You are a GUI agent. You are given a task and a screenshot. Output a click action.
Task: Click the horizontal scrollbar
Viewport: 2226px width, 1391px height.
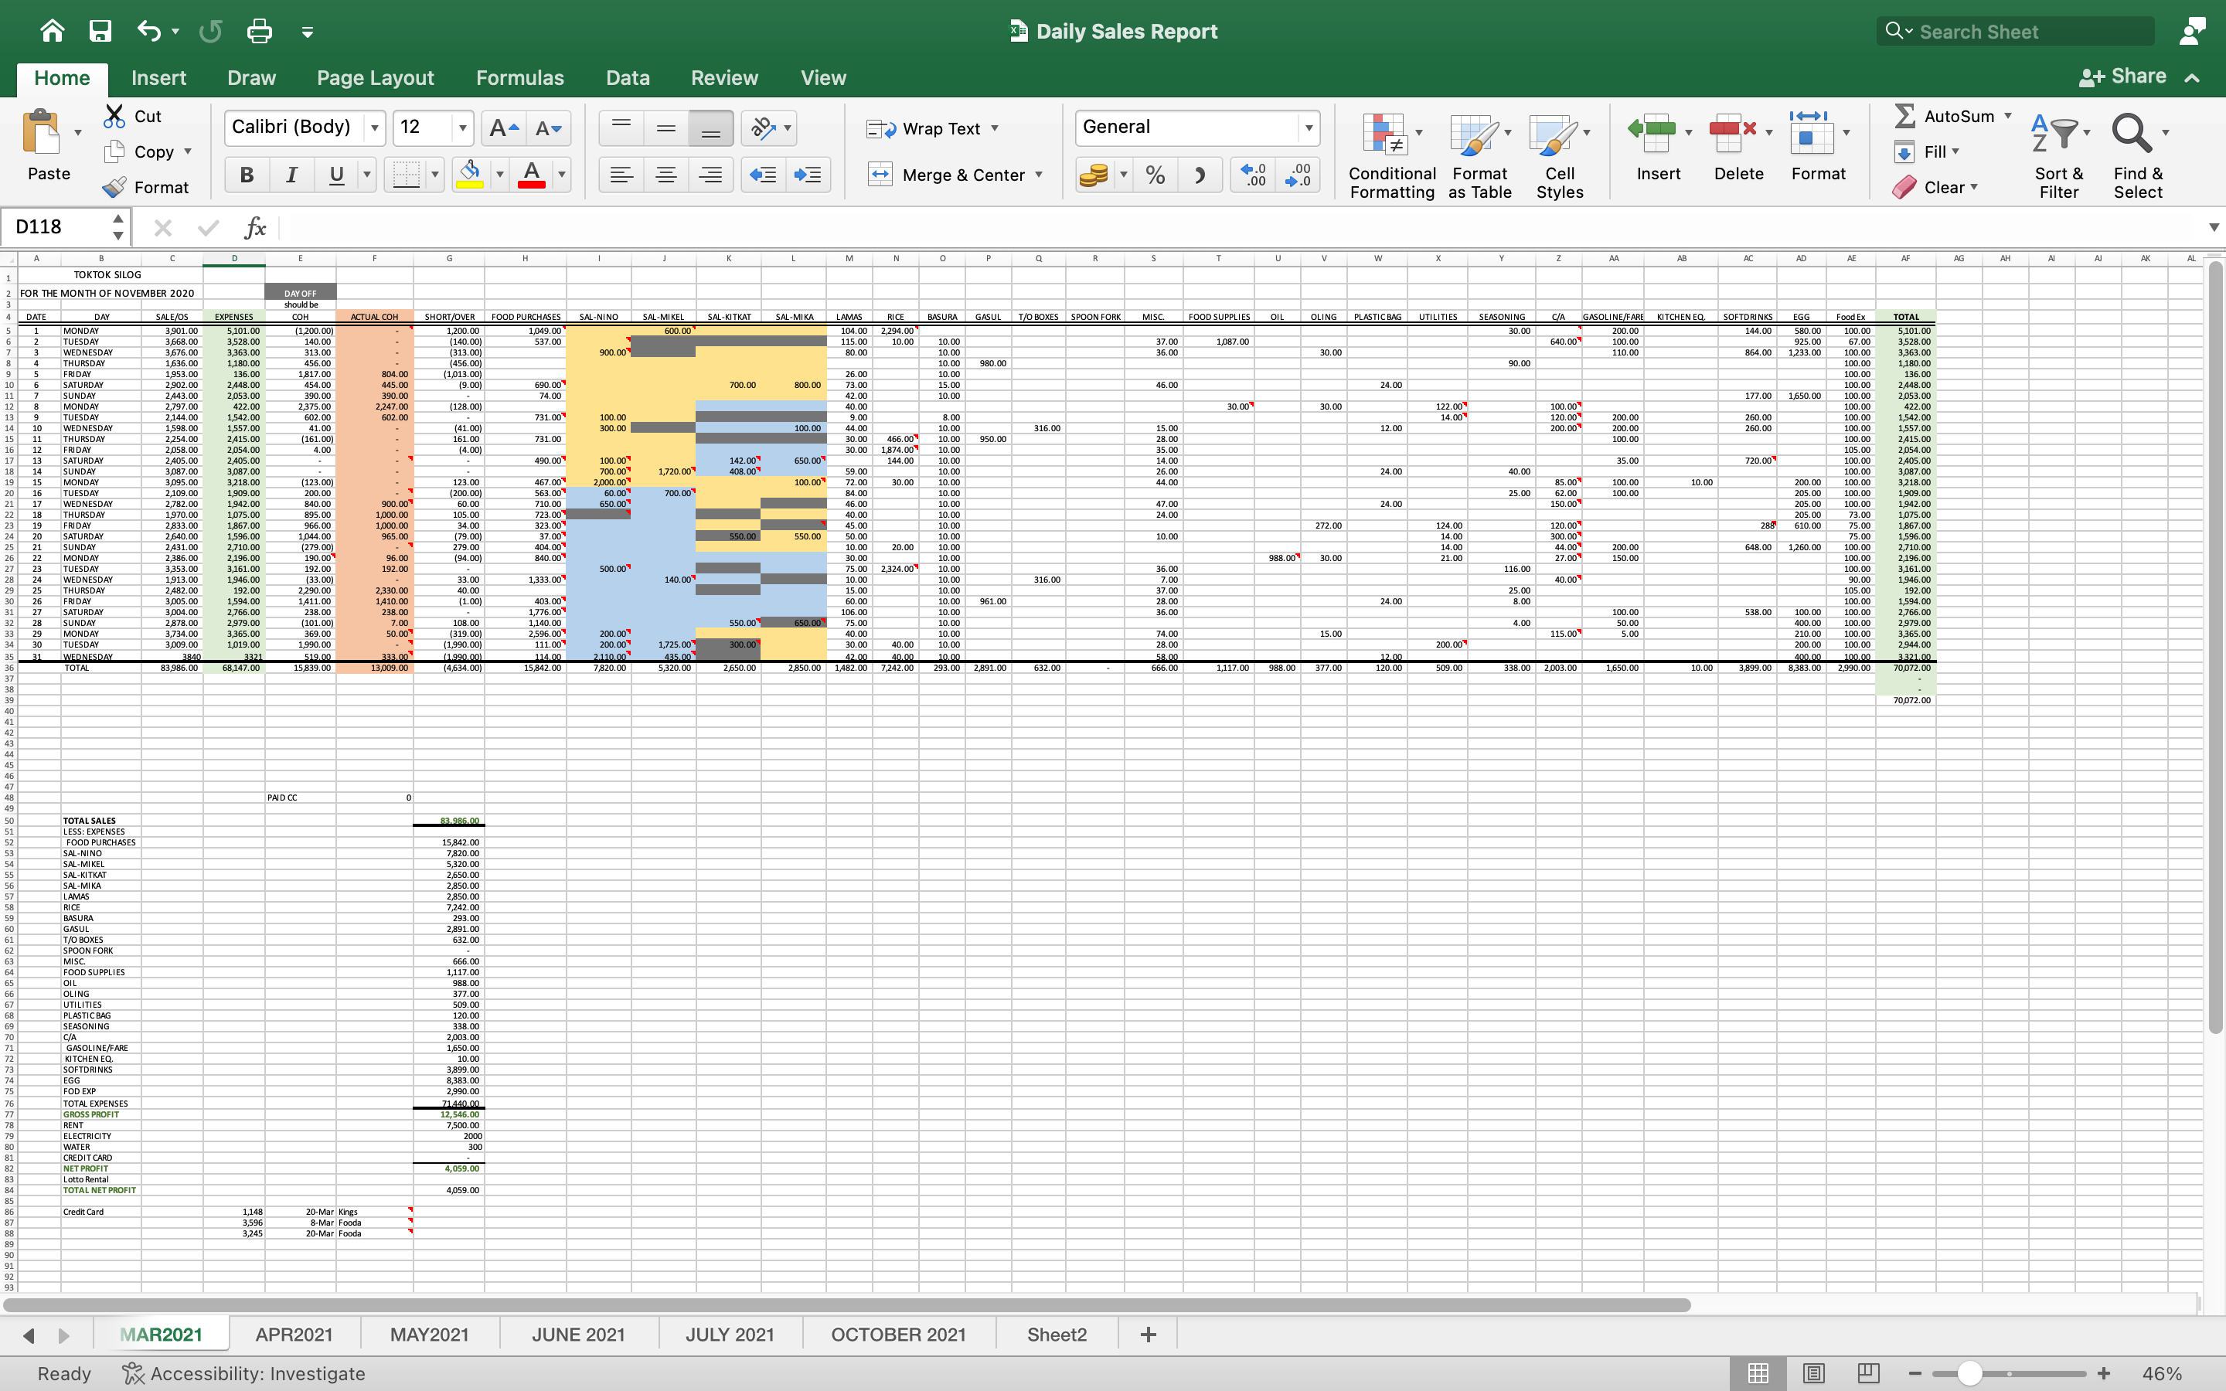tap(846, 1304)
